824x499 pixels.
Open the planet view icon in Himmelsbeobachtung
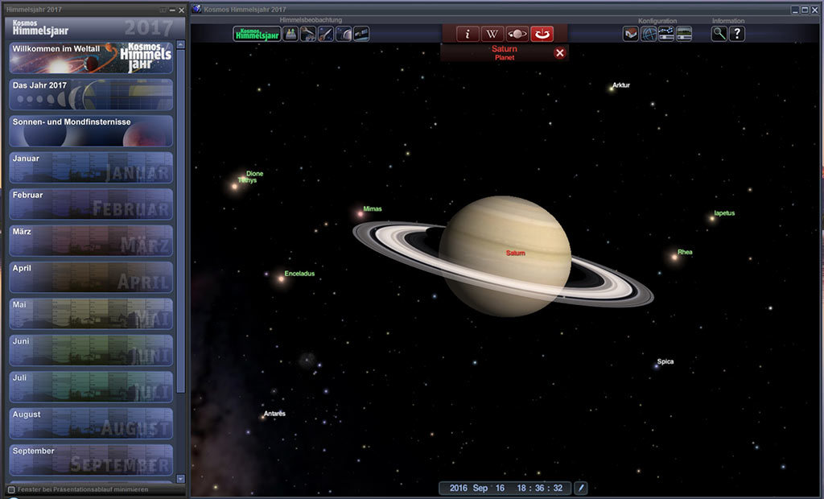(344, 34)
